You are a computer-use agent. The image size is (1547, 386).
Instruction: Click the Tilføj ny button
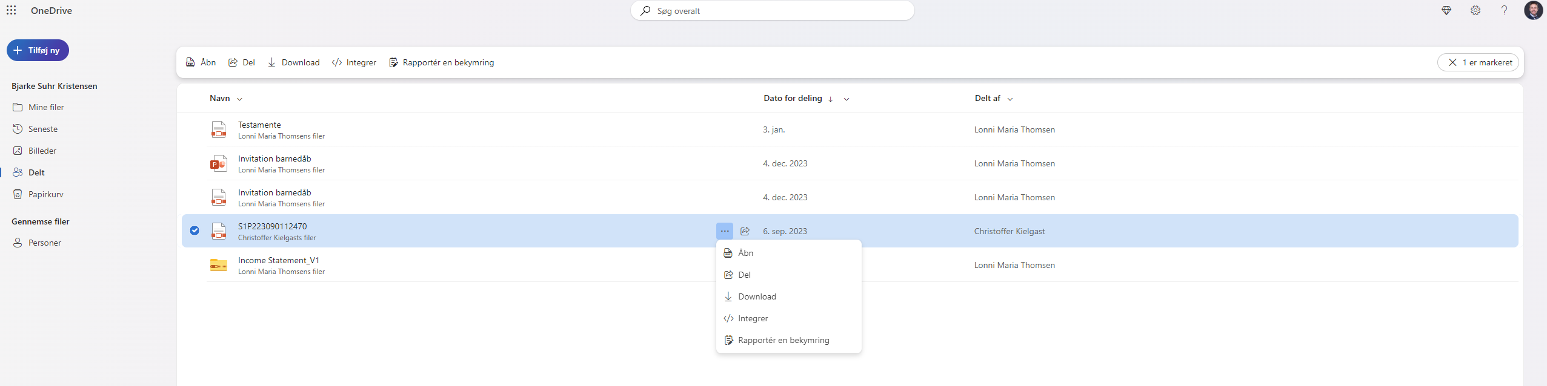[38, 50]
